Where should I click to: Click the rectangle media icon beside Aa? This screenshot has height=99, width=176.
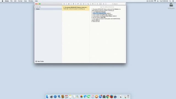pyautogui.click(x=93, y=4)
